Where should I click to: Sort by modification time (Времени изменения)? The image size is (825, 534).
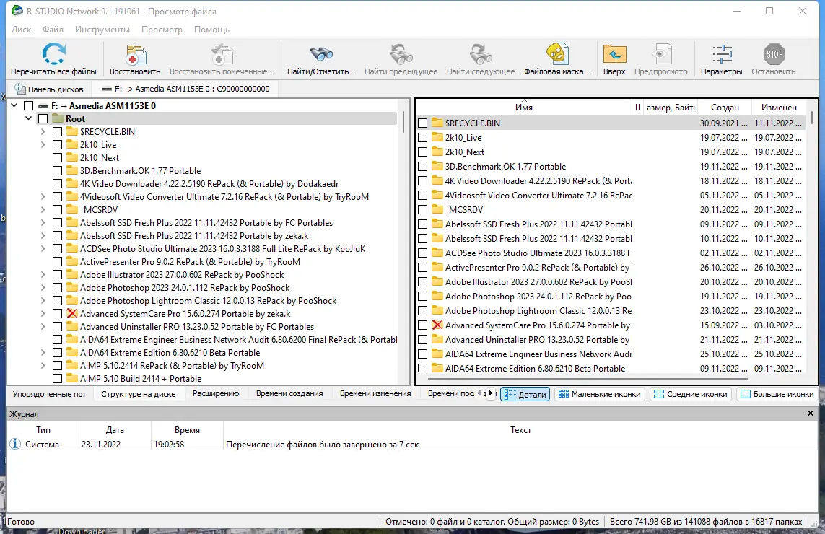click(375, 393)
